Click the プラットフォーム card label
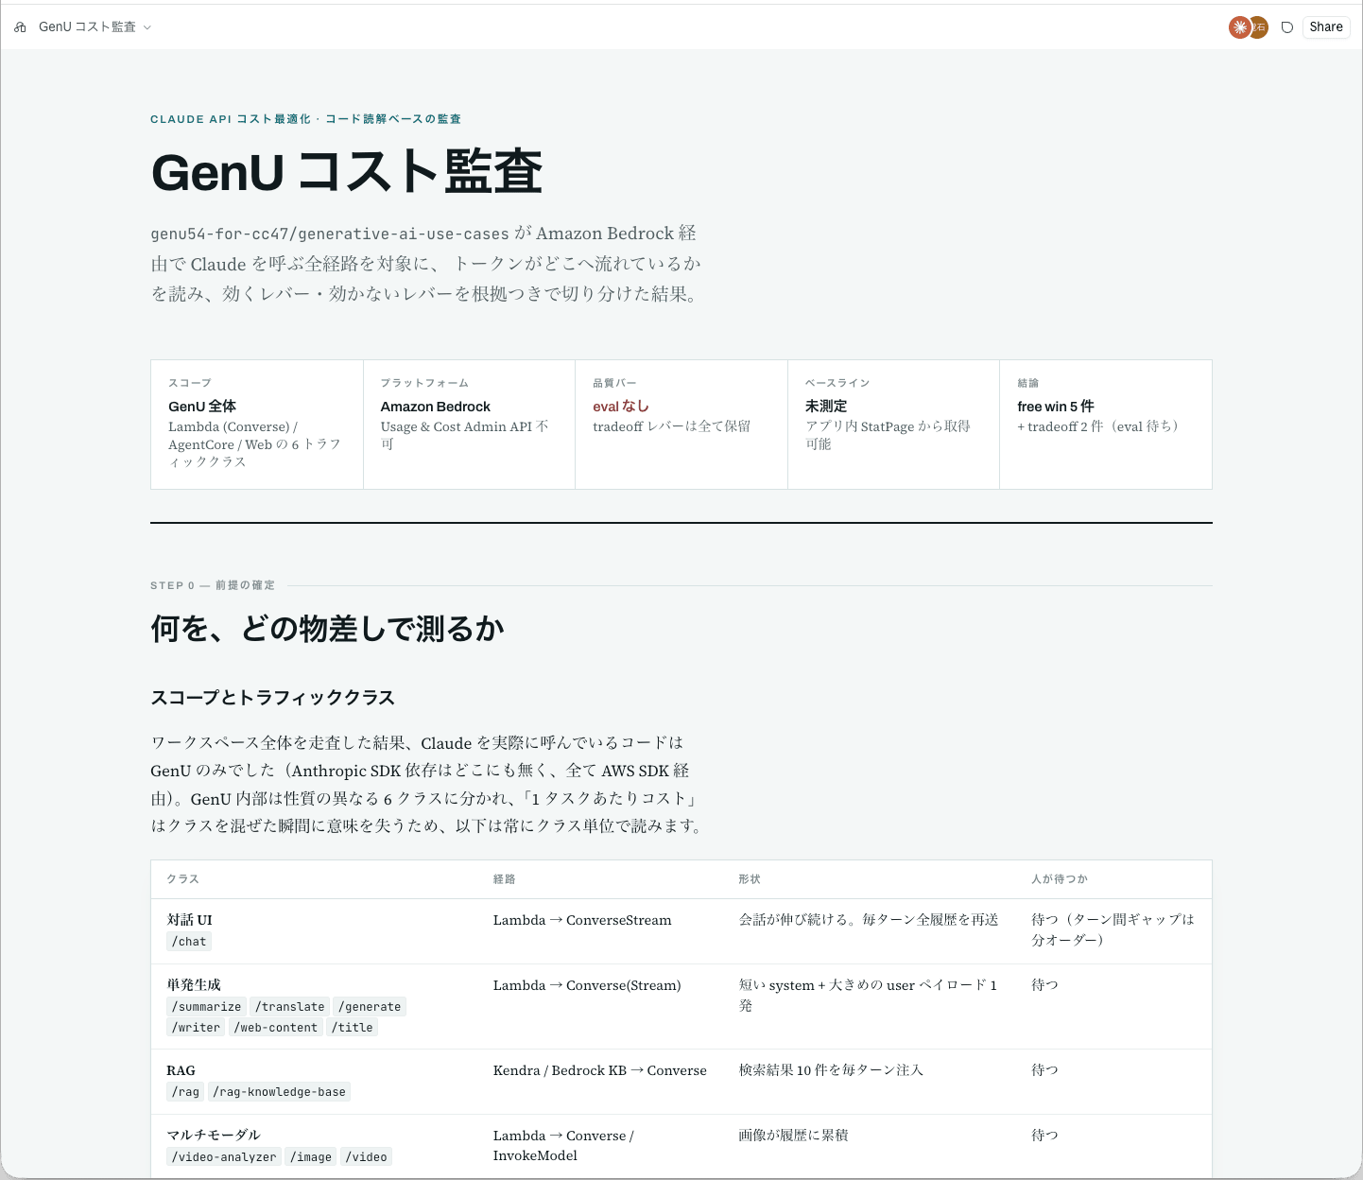This screenshot has width=1363, height=1180. [424, 383]
